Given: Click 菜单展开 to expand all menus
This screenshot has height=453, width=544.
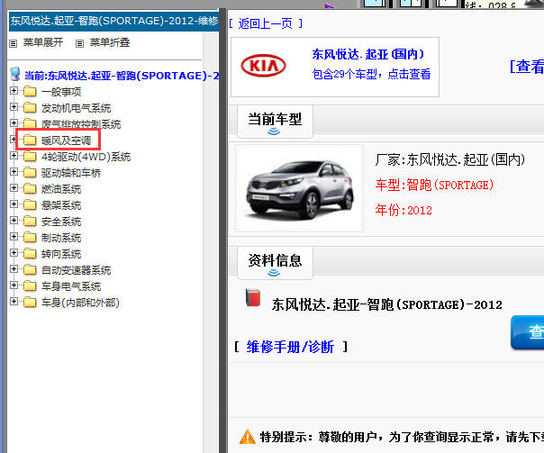Looking at the screenshot, I should click(x=43, y=42).
